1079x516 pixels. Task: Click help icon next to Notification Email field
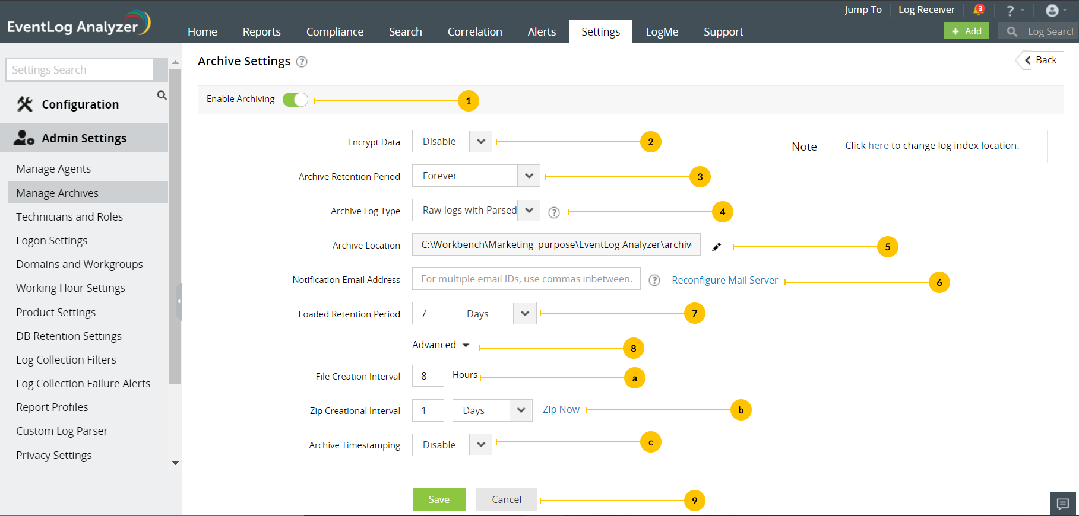[654, 281]
